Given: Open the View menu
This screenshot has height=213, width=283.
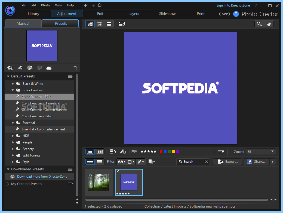Looking at the screenshot, I should (58, 5).
